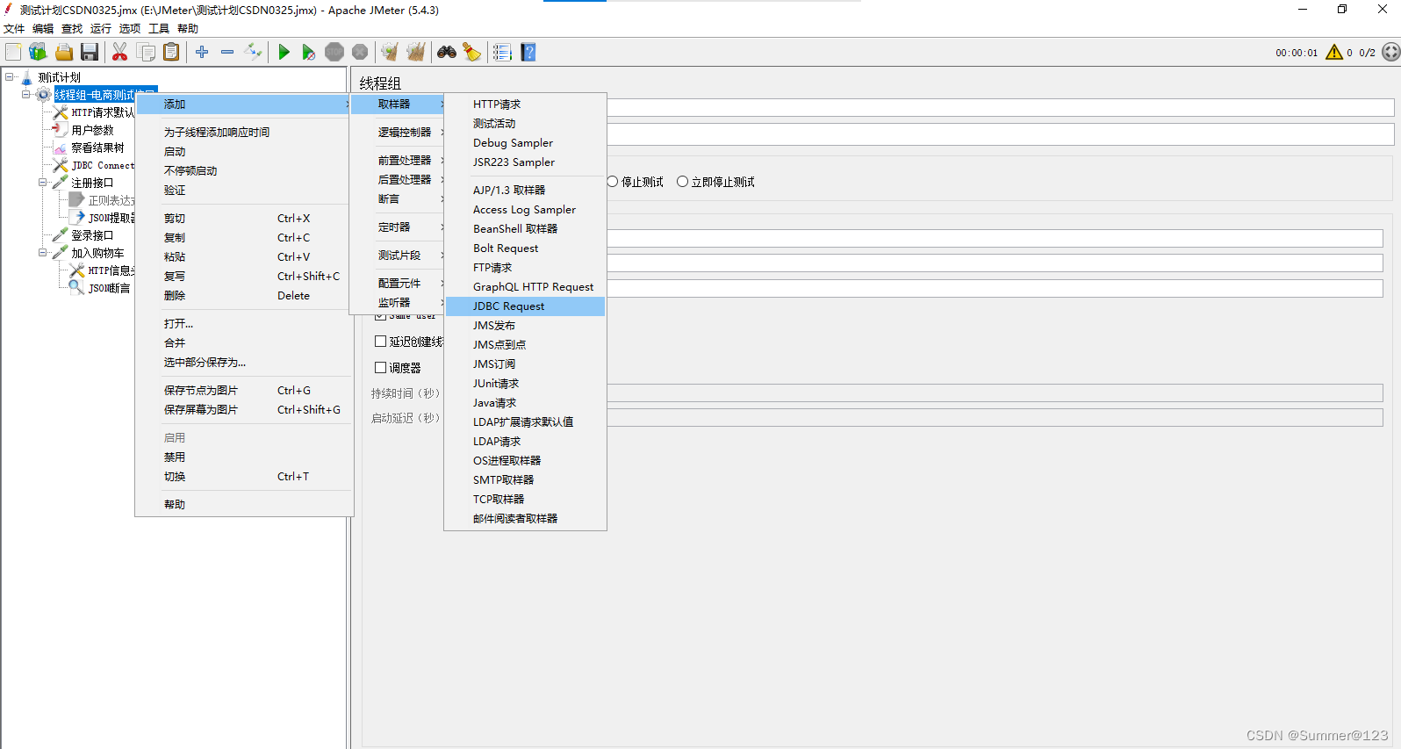This screenshot has width=1401, height=749.
Task: Open the Templates toolbar icon
Action: 38,52
